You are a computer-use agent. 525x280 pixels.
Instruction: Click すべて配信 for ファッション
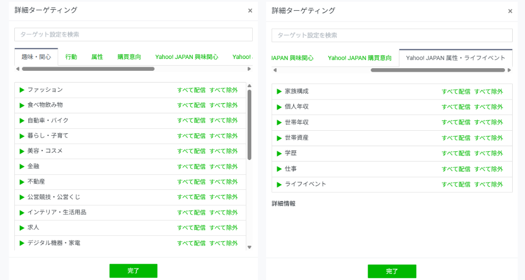[191, 90]
